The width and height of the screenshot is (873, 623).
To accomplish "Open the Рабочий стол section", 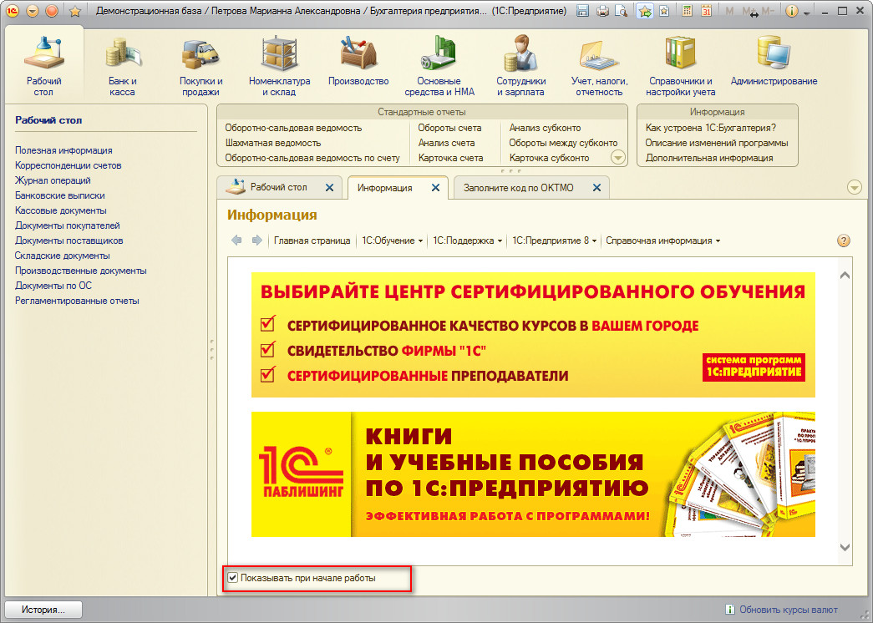I will click(44, 65).
